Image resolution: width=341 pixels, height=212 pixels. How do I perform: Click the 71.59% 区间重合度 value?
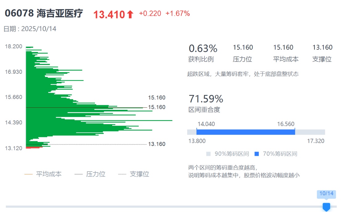pyautogui.click(x=206, y=99)
